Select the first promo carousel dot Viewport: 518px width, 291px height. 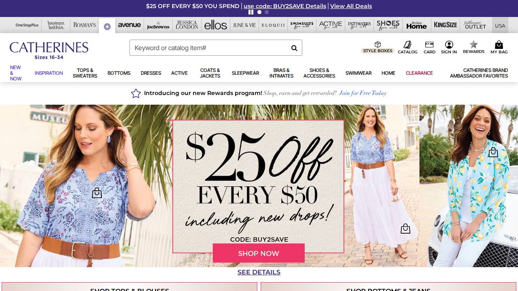click(x=259, y=12)
